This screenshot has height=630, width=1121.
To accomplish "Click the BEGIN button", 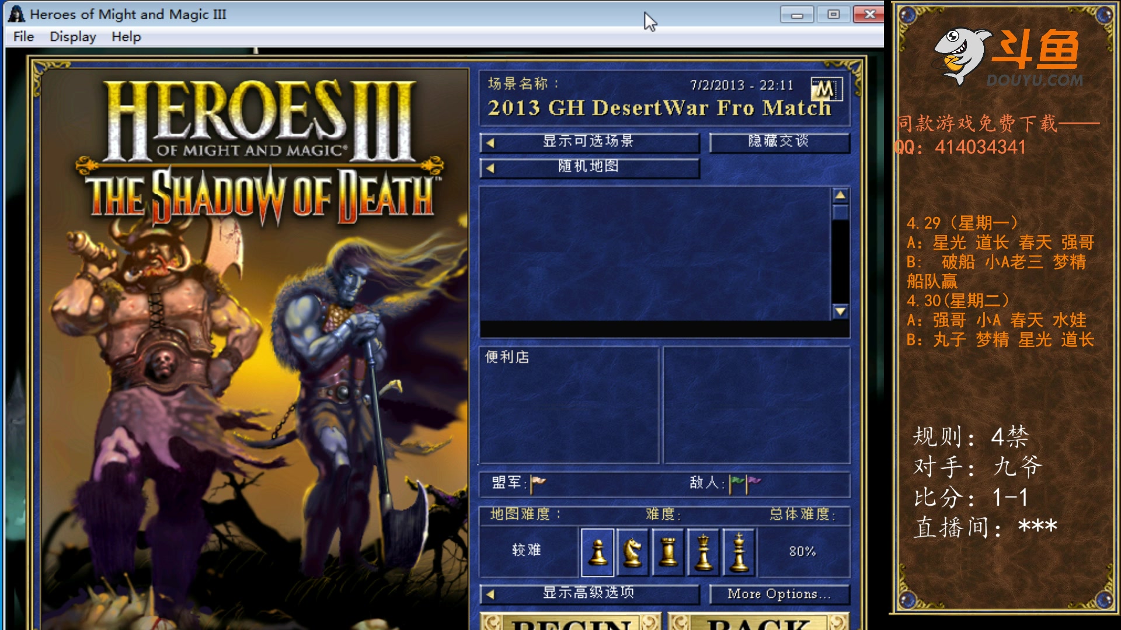I will 571,622.
